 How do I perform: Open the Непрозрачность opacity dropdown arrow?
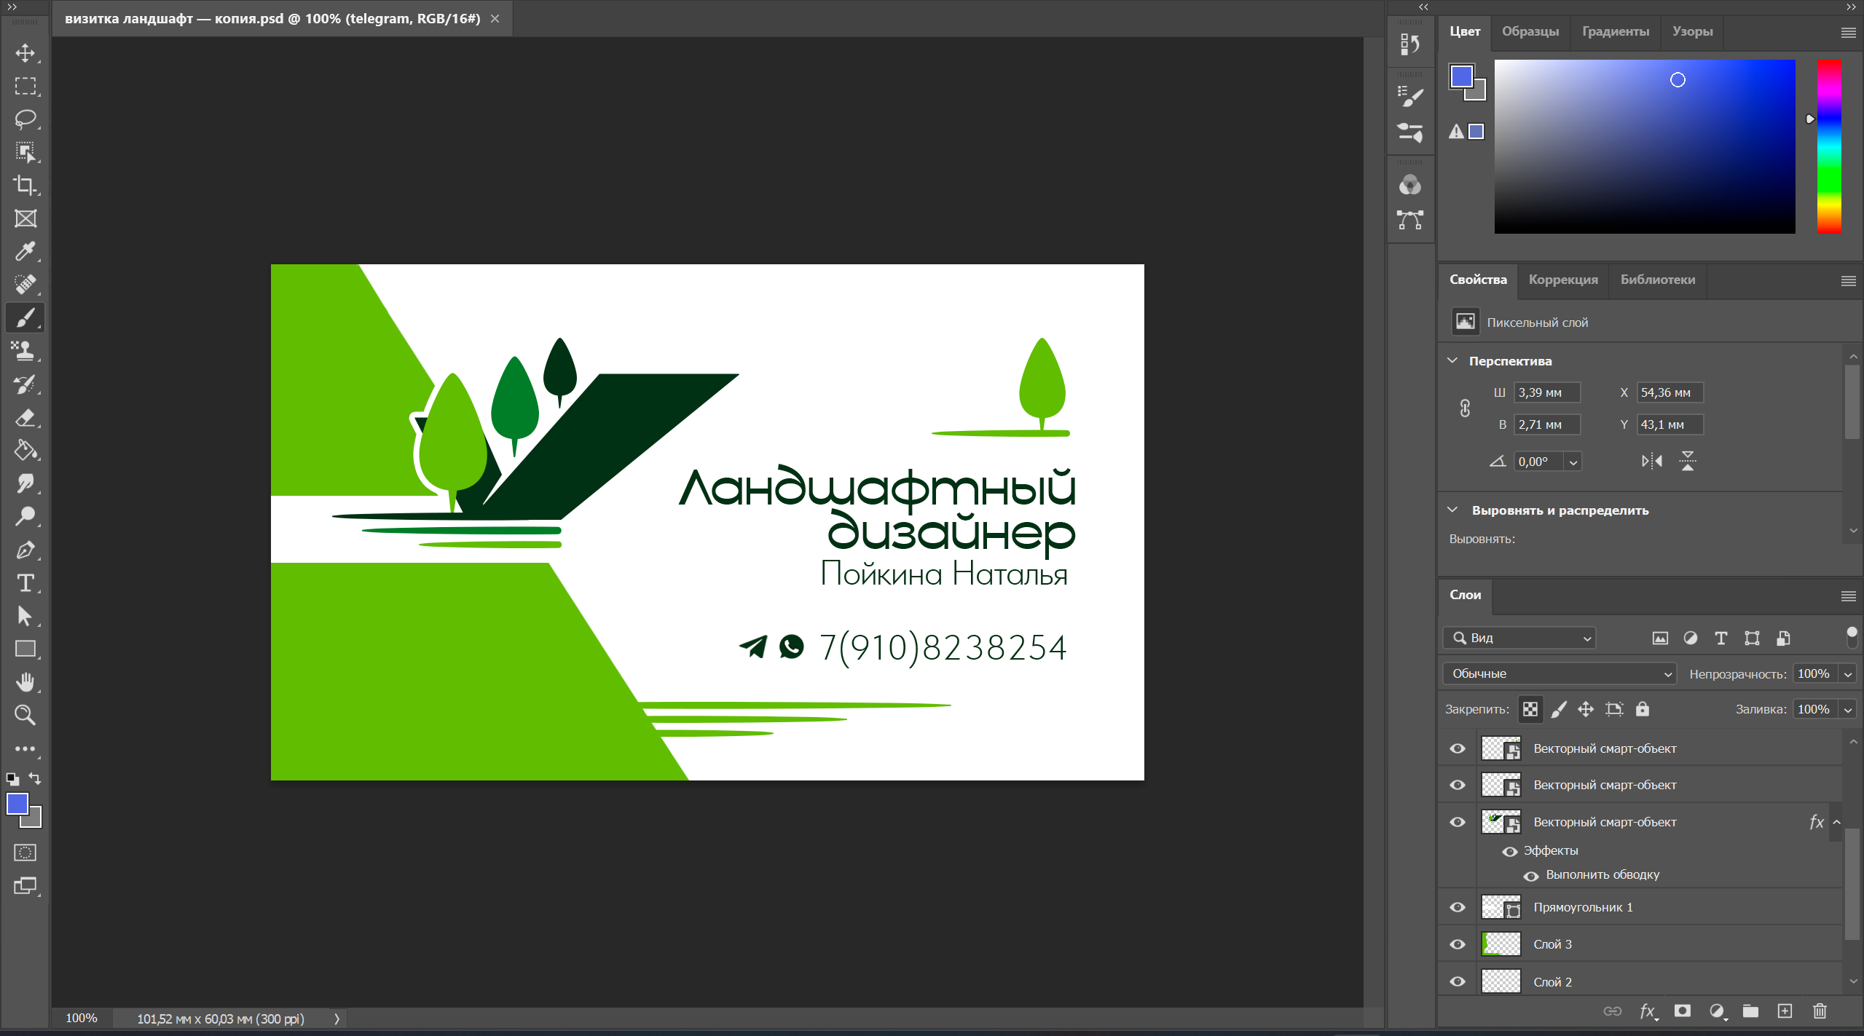1848,674
